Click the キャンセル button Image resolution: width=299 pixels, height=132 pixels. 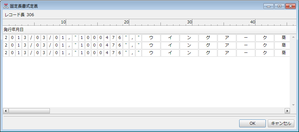pyautogui.click(x=281, y=123)
